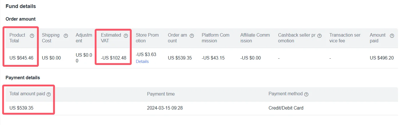Click the Shipping Cost help icon
The image size is (402, 125).
[x=66, y=36]
